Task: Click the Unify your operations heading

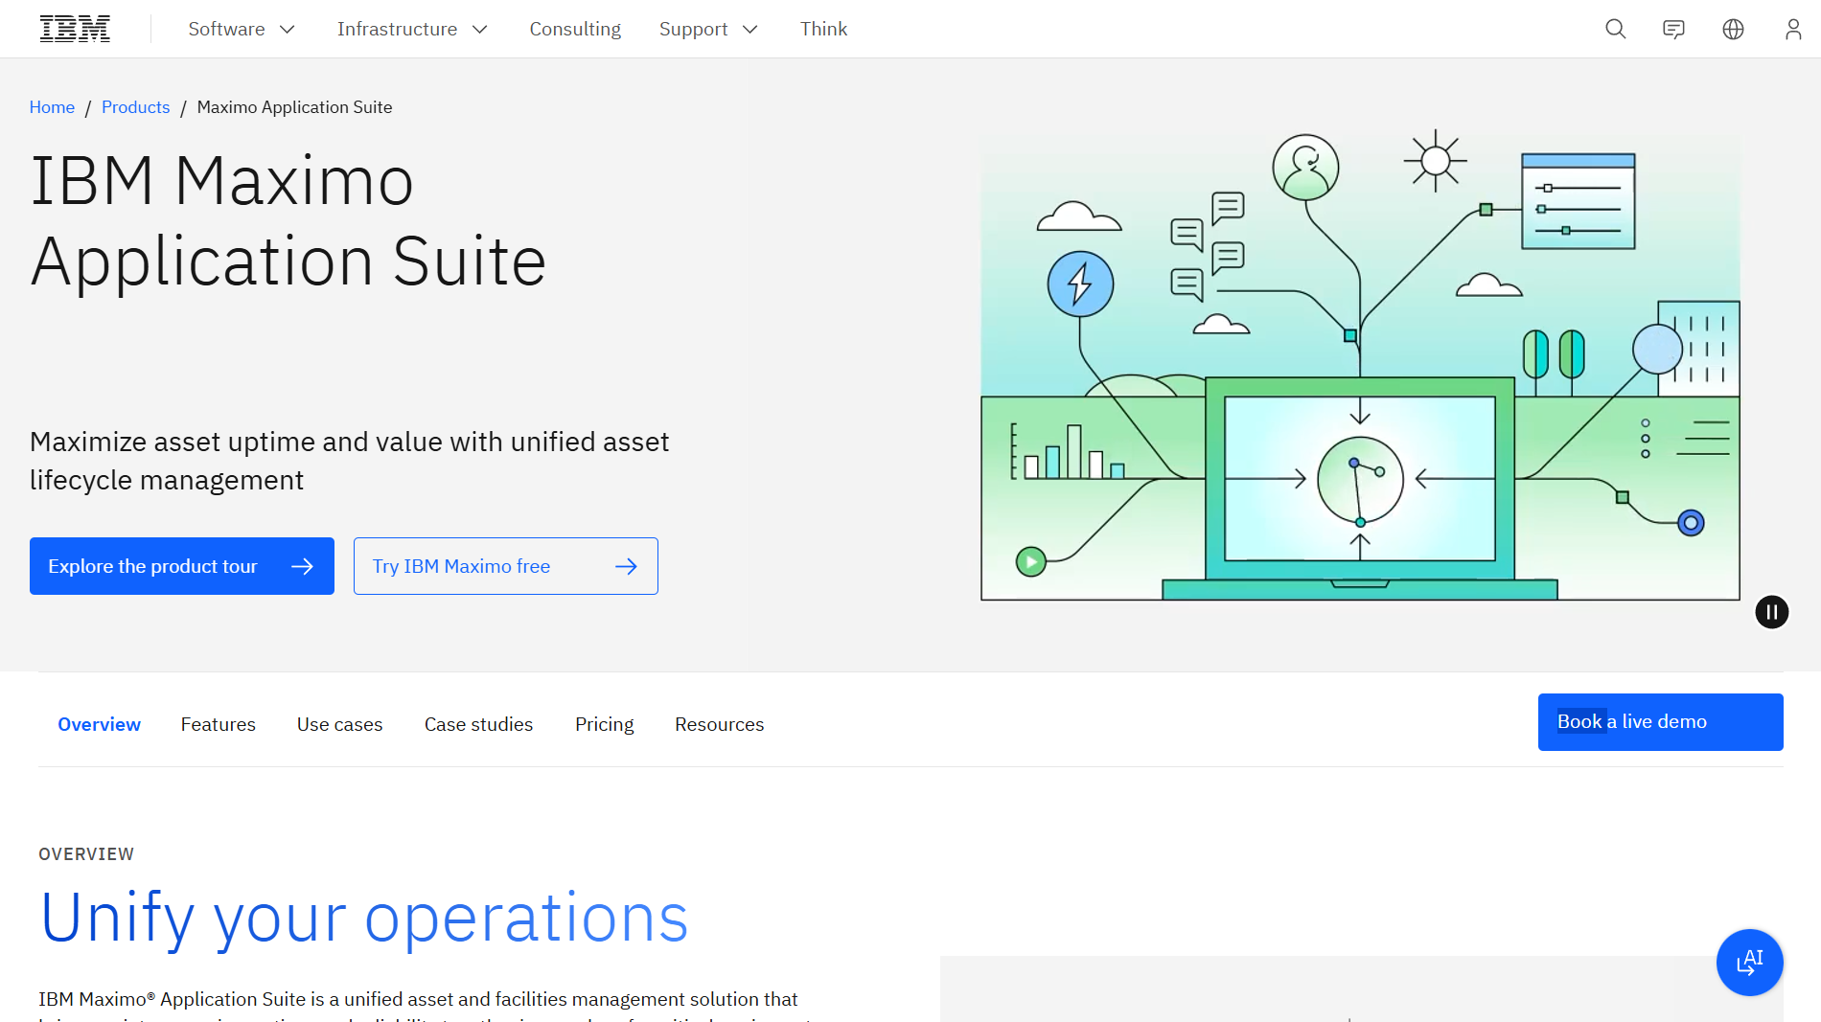Action: click(x=364, y=918)
